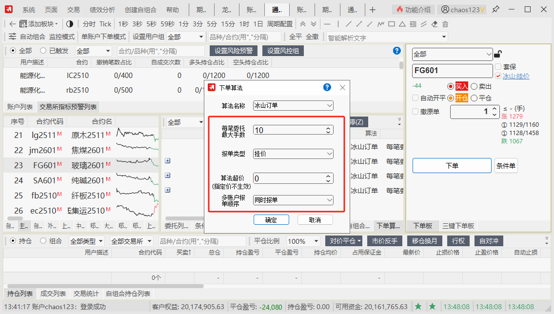Click the 确定 button in dialog

click(x=271, y=220)
